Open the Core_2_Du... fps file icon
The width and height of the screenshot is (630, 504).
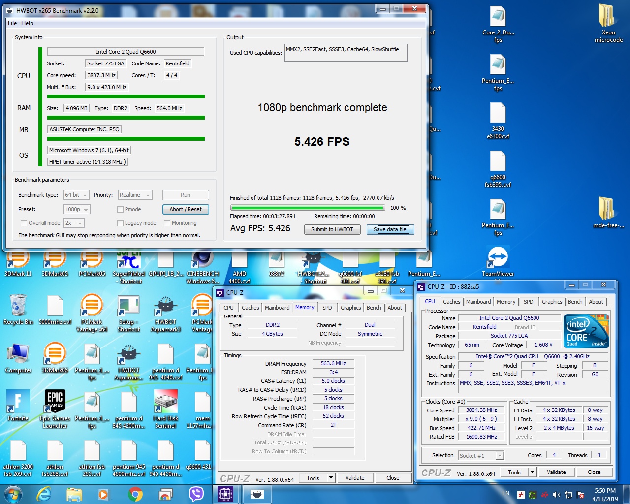(x=498, y=25)
